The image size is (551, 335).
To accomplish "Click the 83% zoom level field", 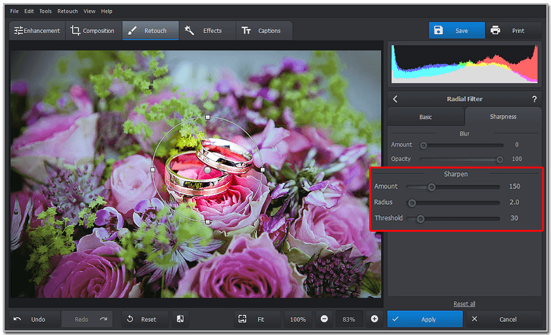I will coord(348,319).
